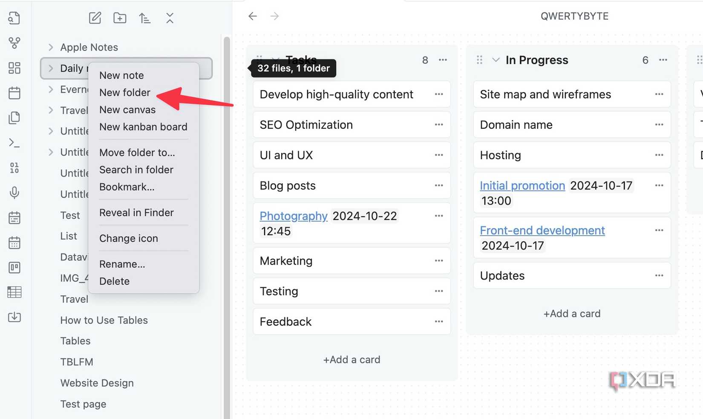The height and width of the screenshot is (419, 703).
Task: Open the graph view icon
Action: (x=14, y=43)
